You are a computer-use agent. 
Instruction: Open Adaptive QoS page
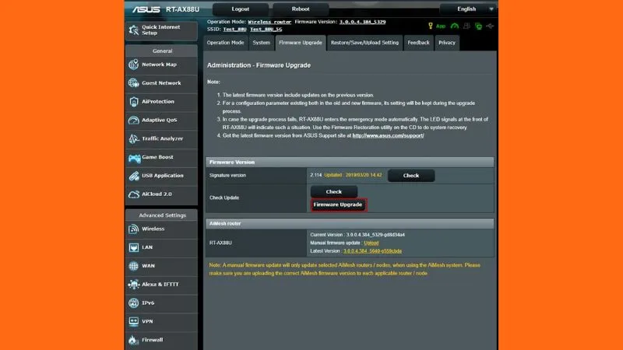click(x=161, y=120)
